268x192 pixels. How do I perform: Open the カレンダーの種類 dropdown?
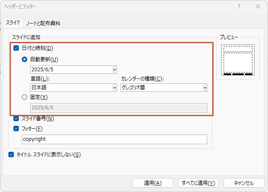pyautogui.click(x=164, y=88)
